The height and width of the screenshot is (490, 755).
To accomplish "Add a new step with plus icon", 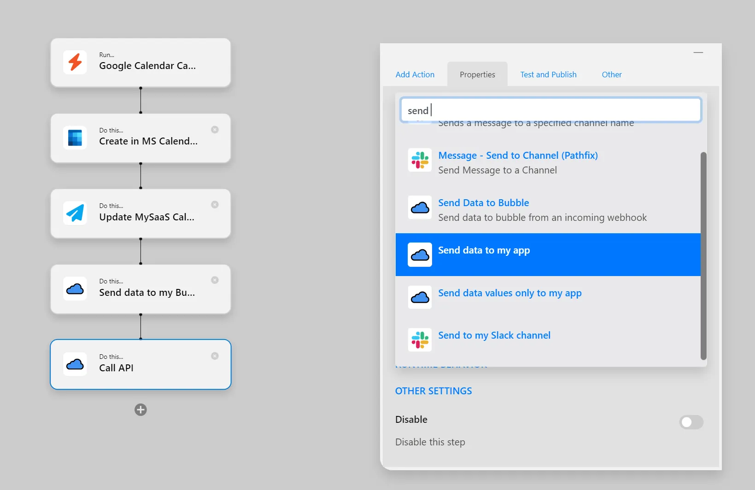I will click(140, 409).
